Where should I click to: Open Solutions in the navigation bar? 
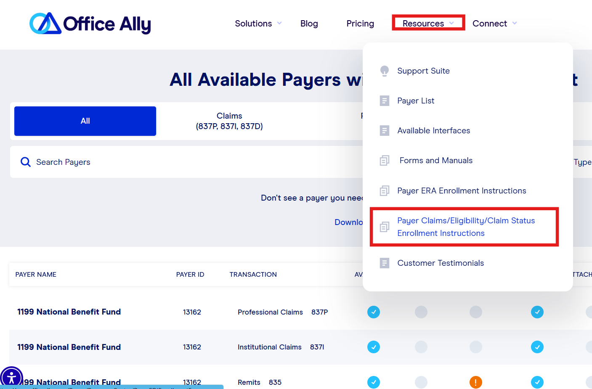(253, 24)
